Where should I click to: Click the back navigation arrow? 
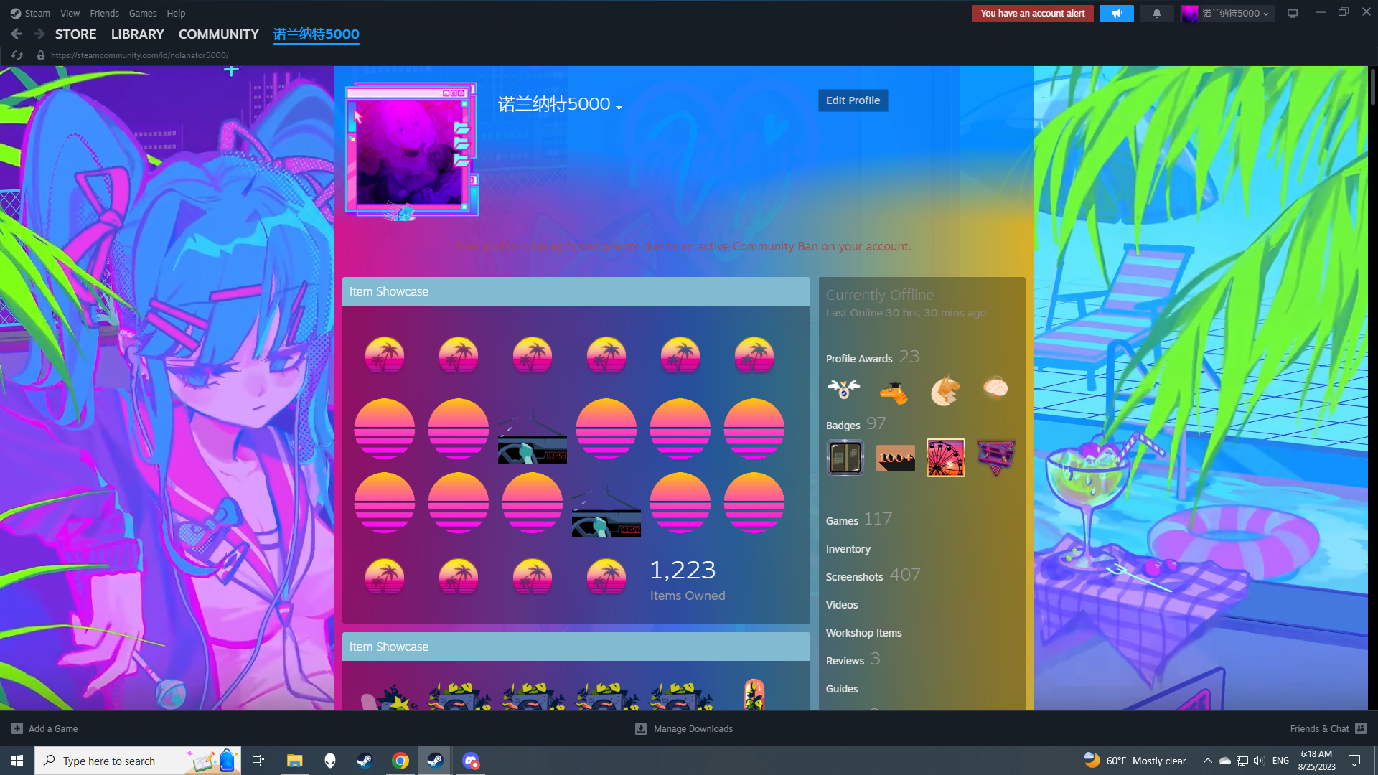(x=17, y=34)
